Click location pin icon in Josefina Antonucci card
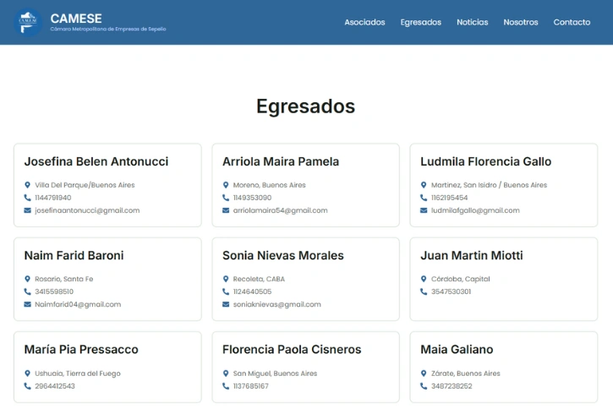 tap(27, 185)
